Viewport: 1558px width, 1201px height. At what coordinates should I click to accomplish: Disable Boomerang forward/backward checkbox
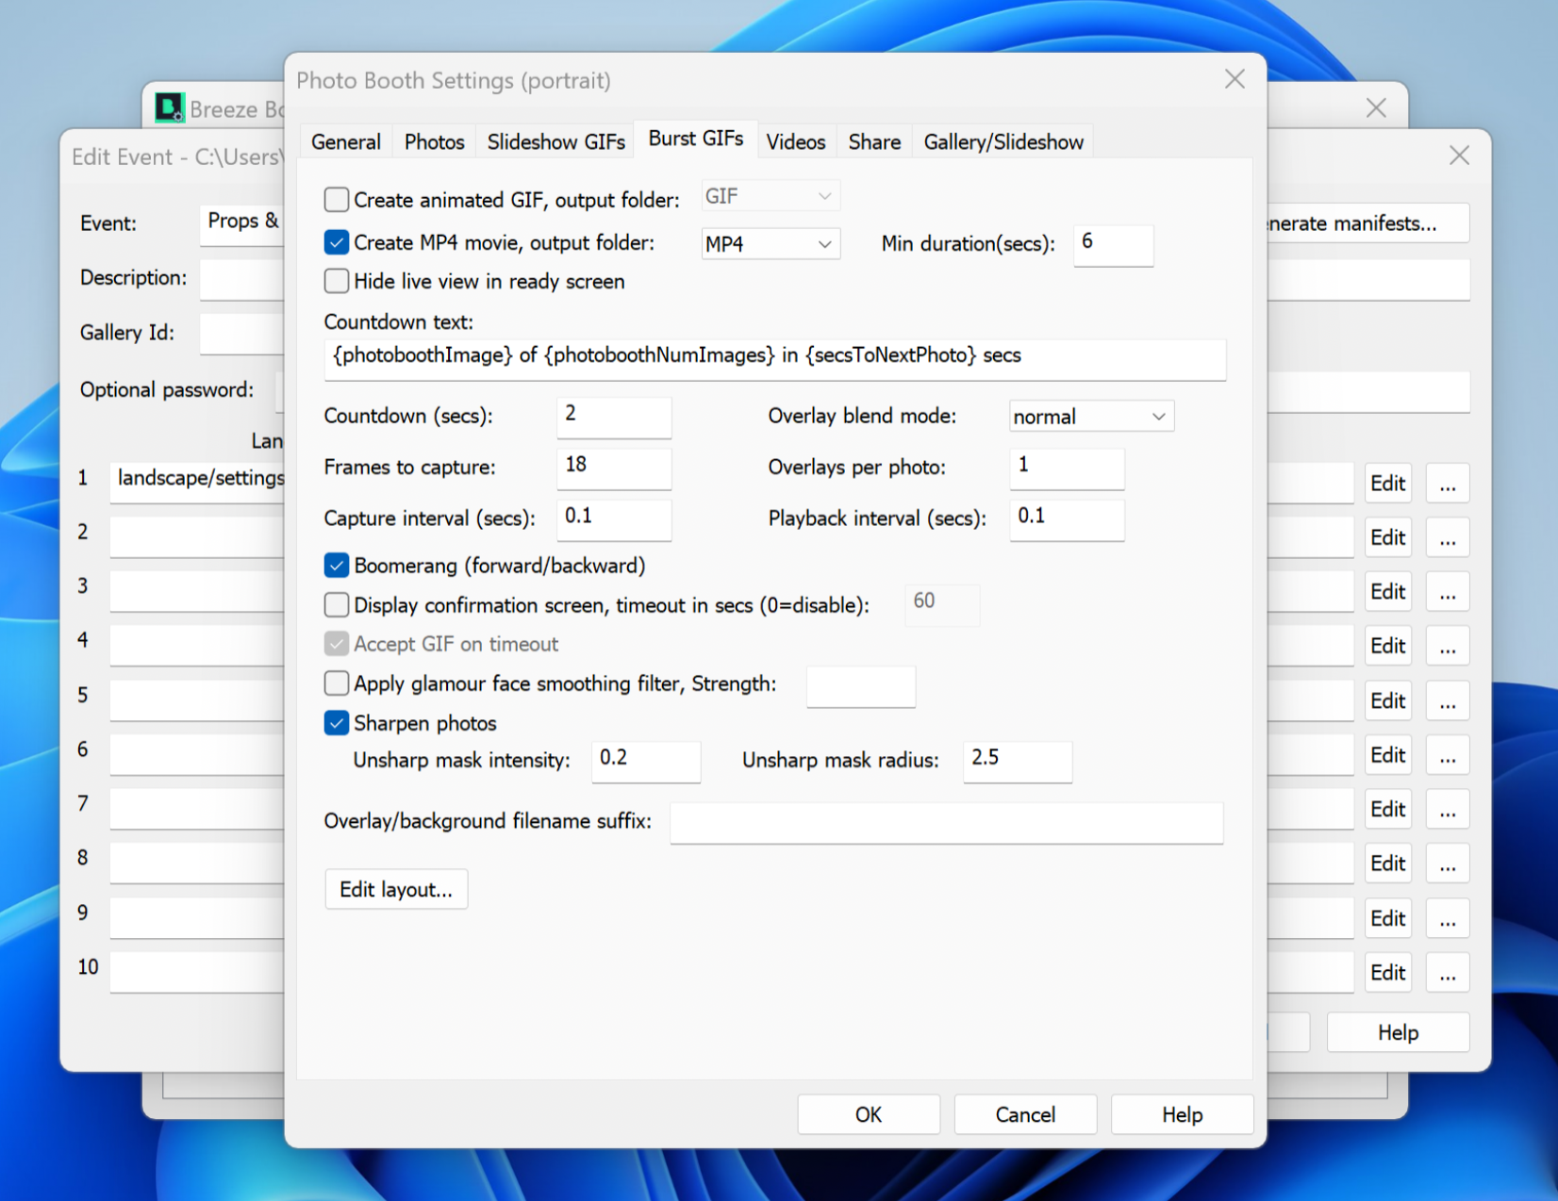click(x=337, y=566)
